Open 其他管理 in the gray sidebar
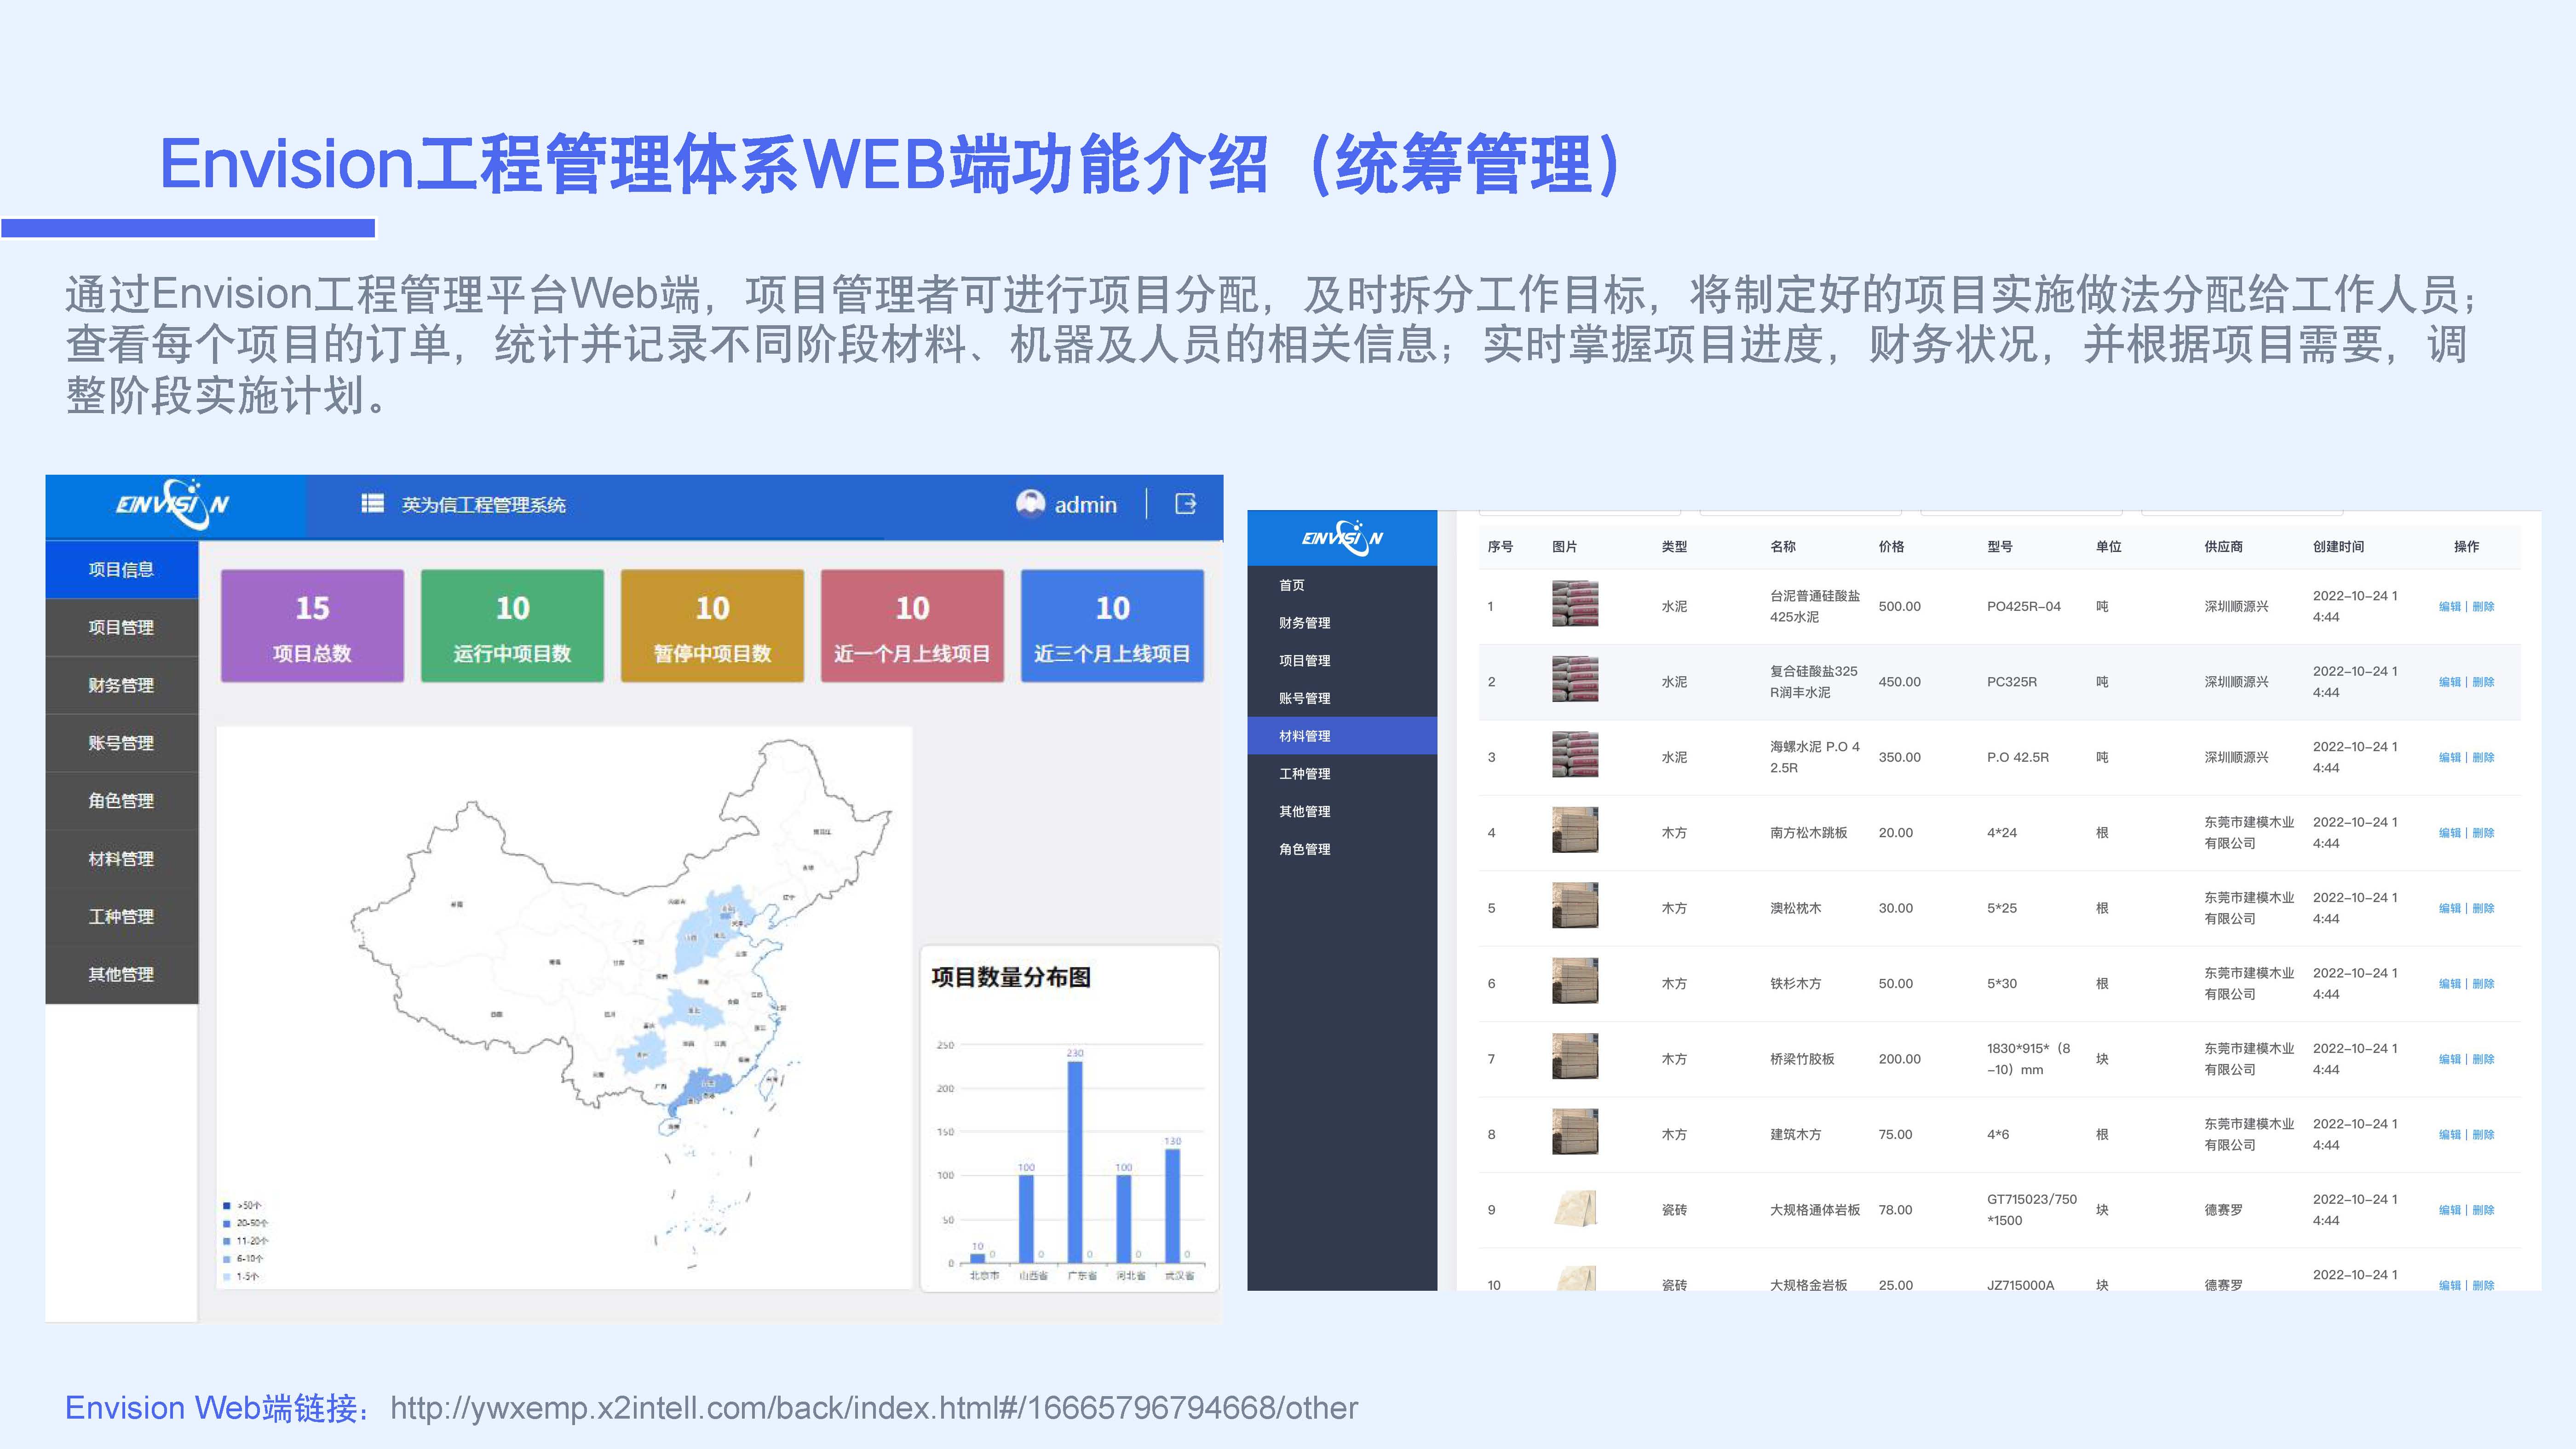The height and width of the screenshot is (1449, 2576). pos(121,975)
